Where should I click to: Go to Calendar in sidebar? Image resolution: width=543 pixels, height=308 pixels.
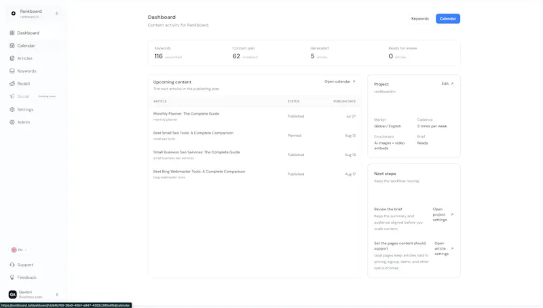(33, 45)
